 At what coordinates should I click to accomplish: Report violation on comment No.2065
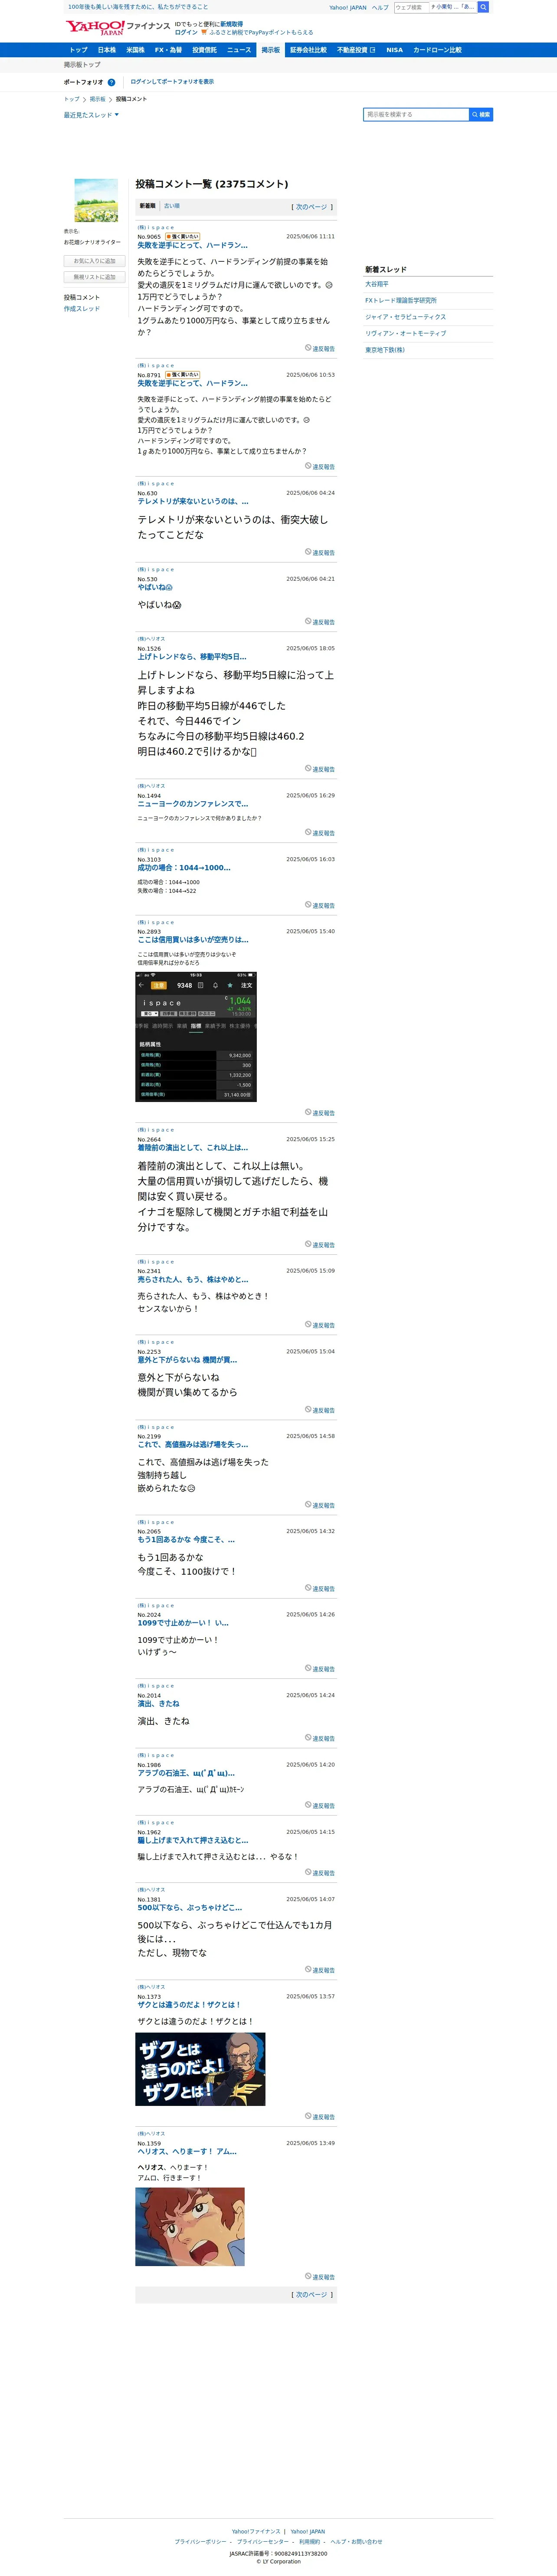tap(320, 1588)
